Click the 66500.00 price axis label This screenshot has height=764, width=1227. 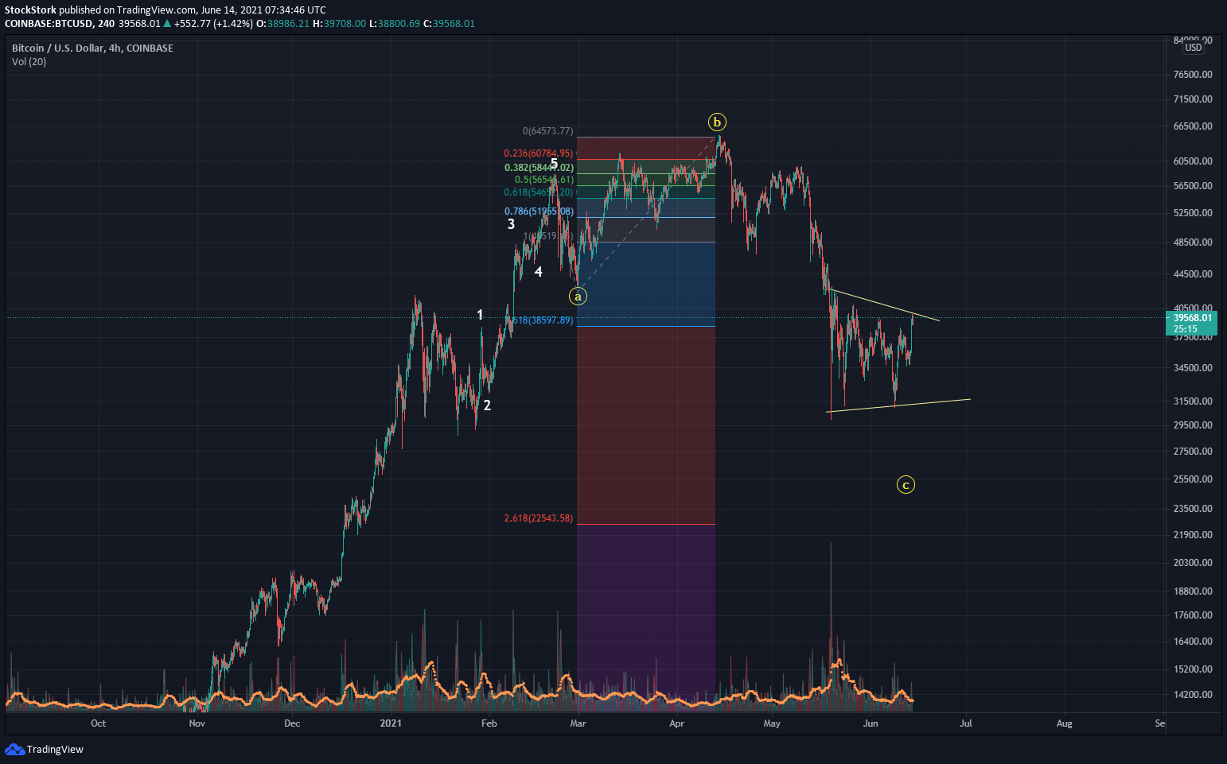coord(1193,126)
